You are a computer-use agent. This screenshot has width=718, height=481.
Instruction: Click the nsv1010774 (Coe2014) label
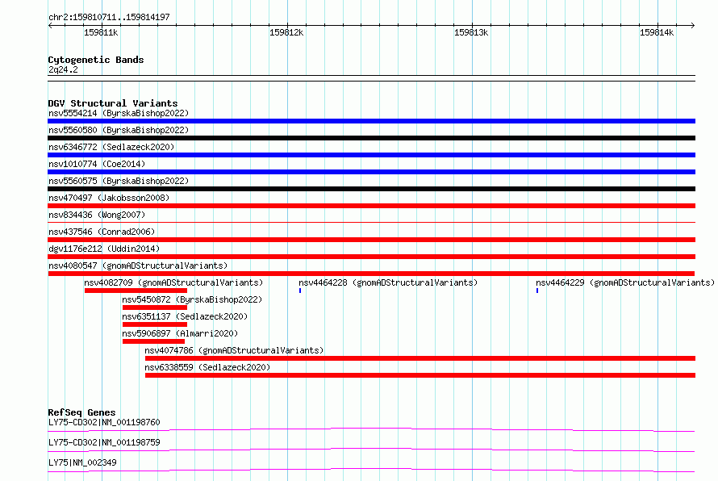point(97,164)
